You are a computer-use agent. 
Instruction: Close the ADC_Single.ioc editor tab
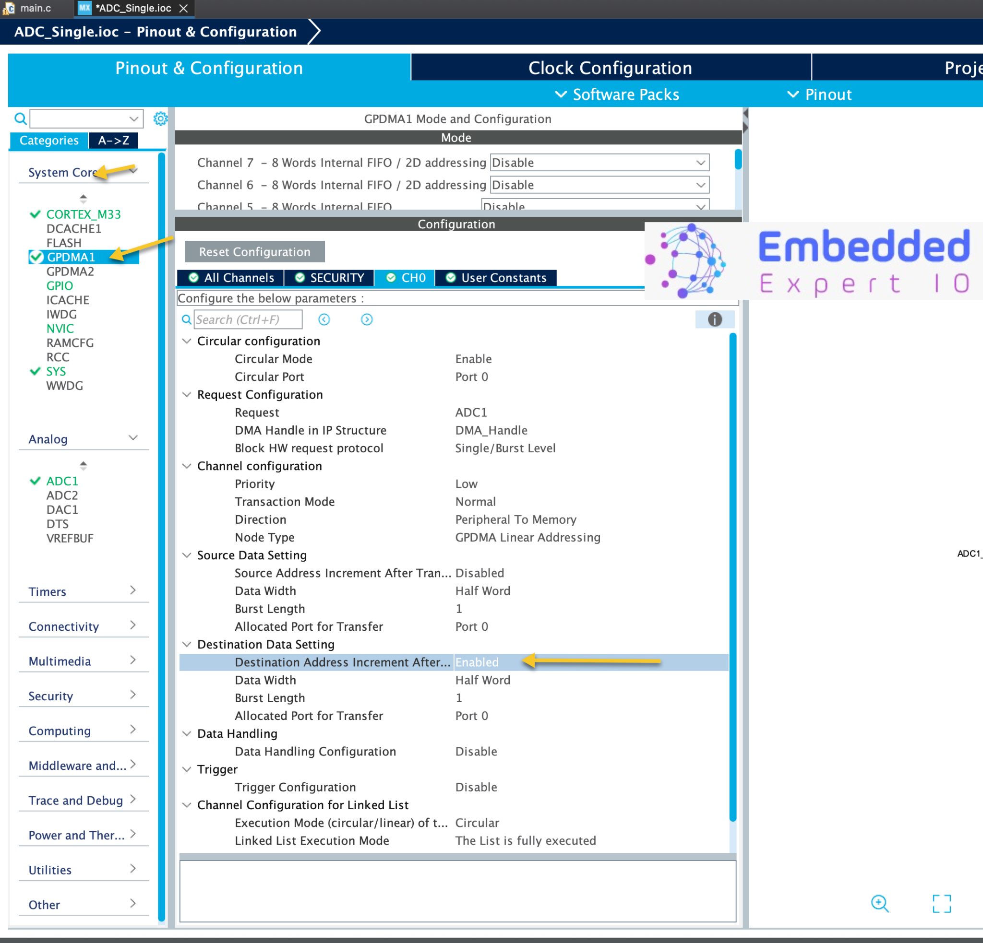[183, 9]
